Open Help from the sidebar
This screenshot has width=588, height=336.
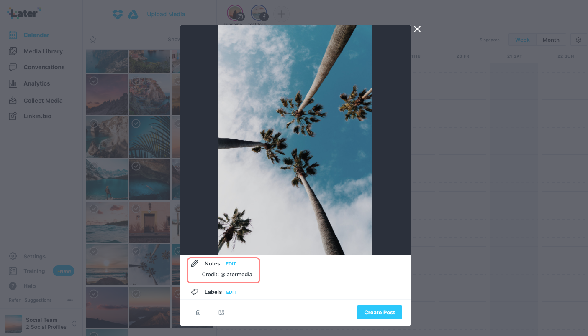coord(29,286)
